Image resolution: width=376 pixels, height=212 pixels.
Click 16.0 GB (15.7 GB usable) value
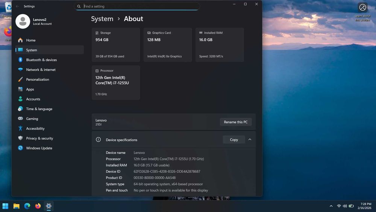(x=152, y=165)
